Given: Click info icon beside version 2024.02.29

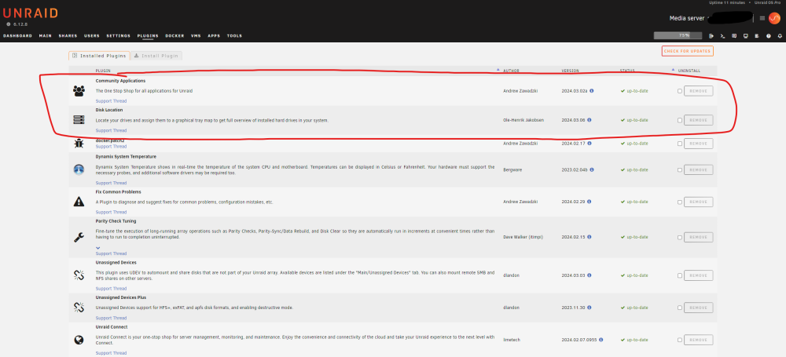Looking at the screenshot, I should tap(589, 202).
